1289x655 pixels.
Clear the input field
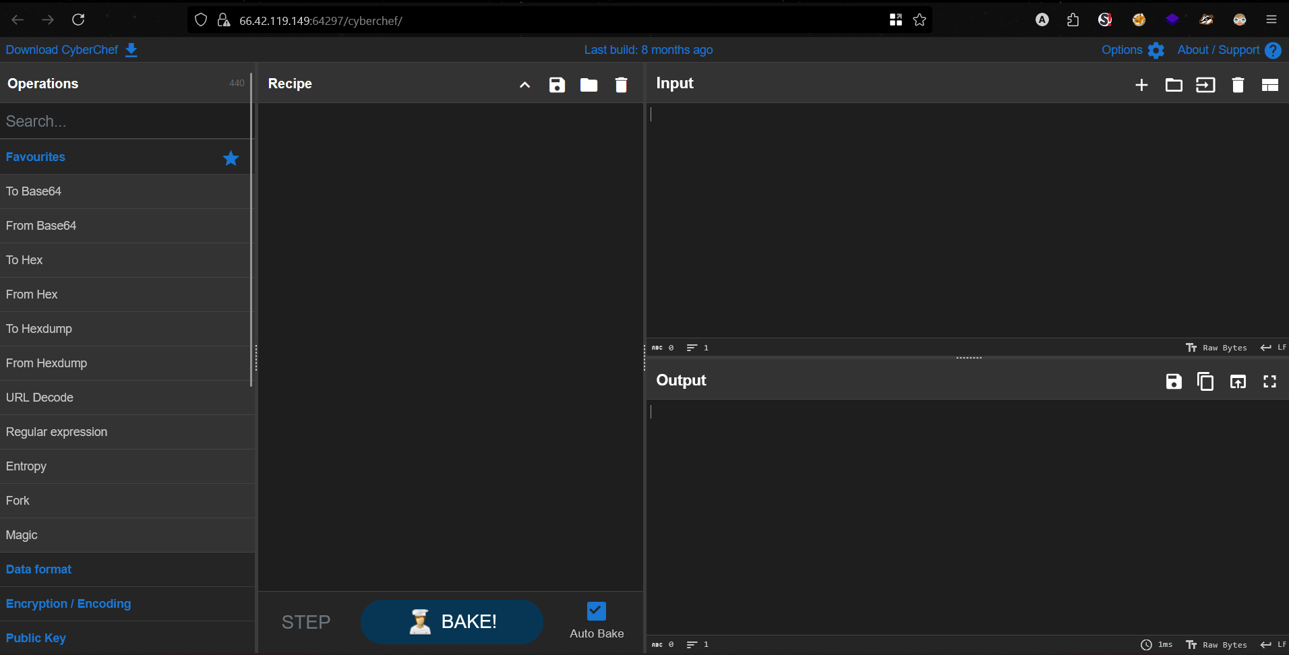(1238, 85)
